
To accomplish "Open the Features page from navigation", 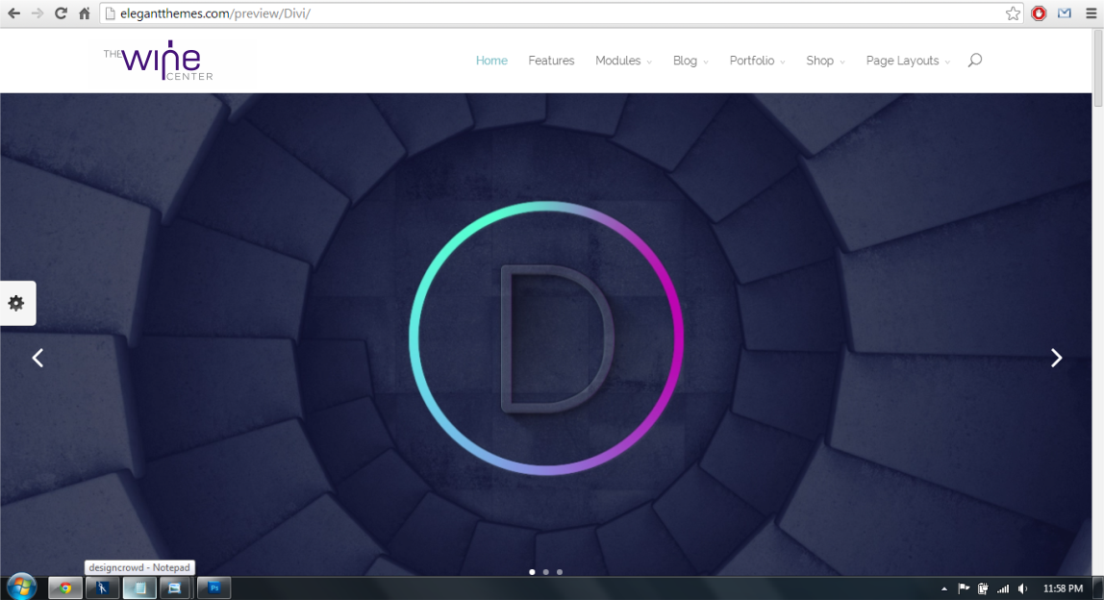I will click(x=551, y=61).
